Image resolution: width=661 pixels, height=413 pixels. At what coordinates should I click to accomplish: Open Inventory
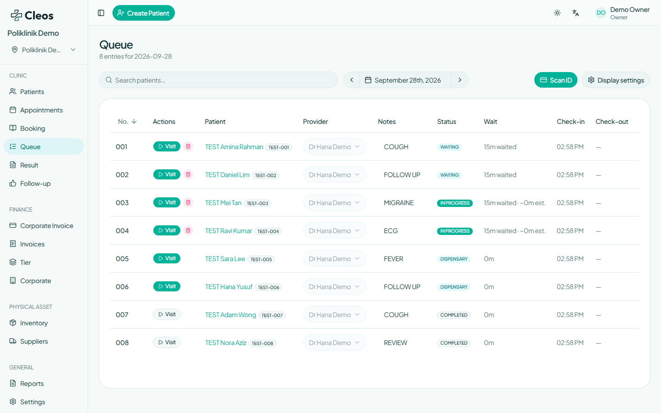(x=44, y=323)
